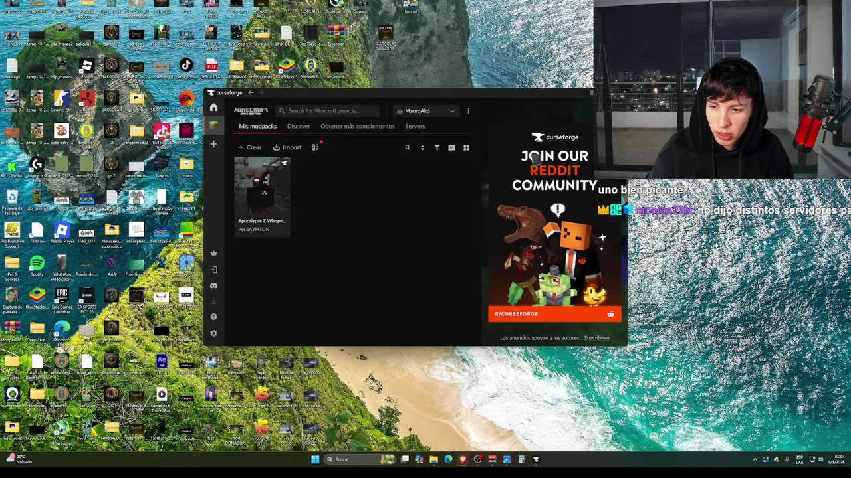
Task: Go forward with the CurseForge forward arrow
Action: click(x=261, y=93)
